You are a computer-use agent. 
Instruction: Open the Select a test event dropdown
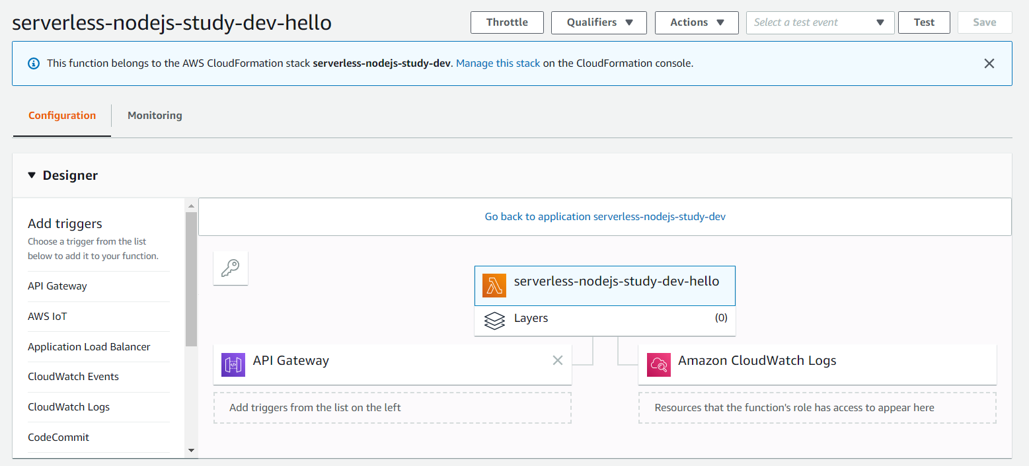[x=820, y=22]
